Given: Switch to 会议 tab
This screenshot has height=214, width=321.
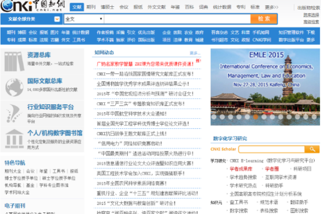Looking at the screenshot, I should tap(124, 7).
